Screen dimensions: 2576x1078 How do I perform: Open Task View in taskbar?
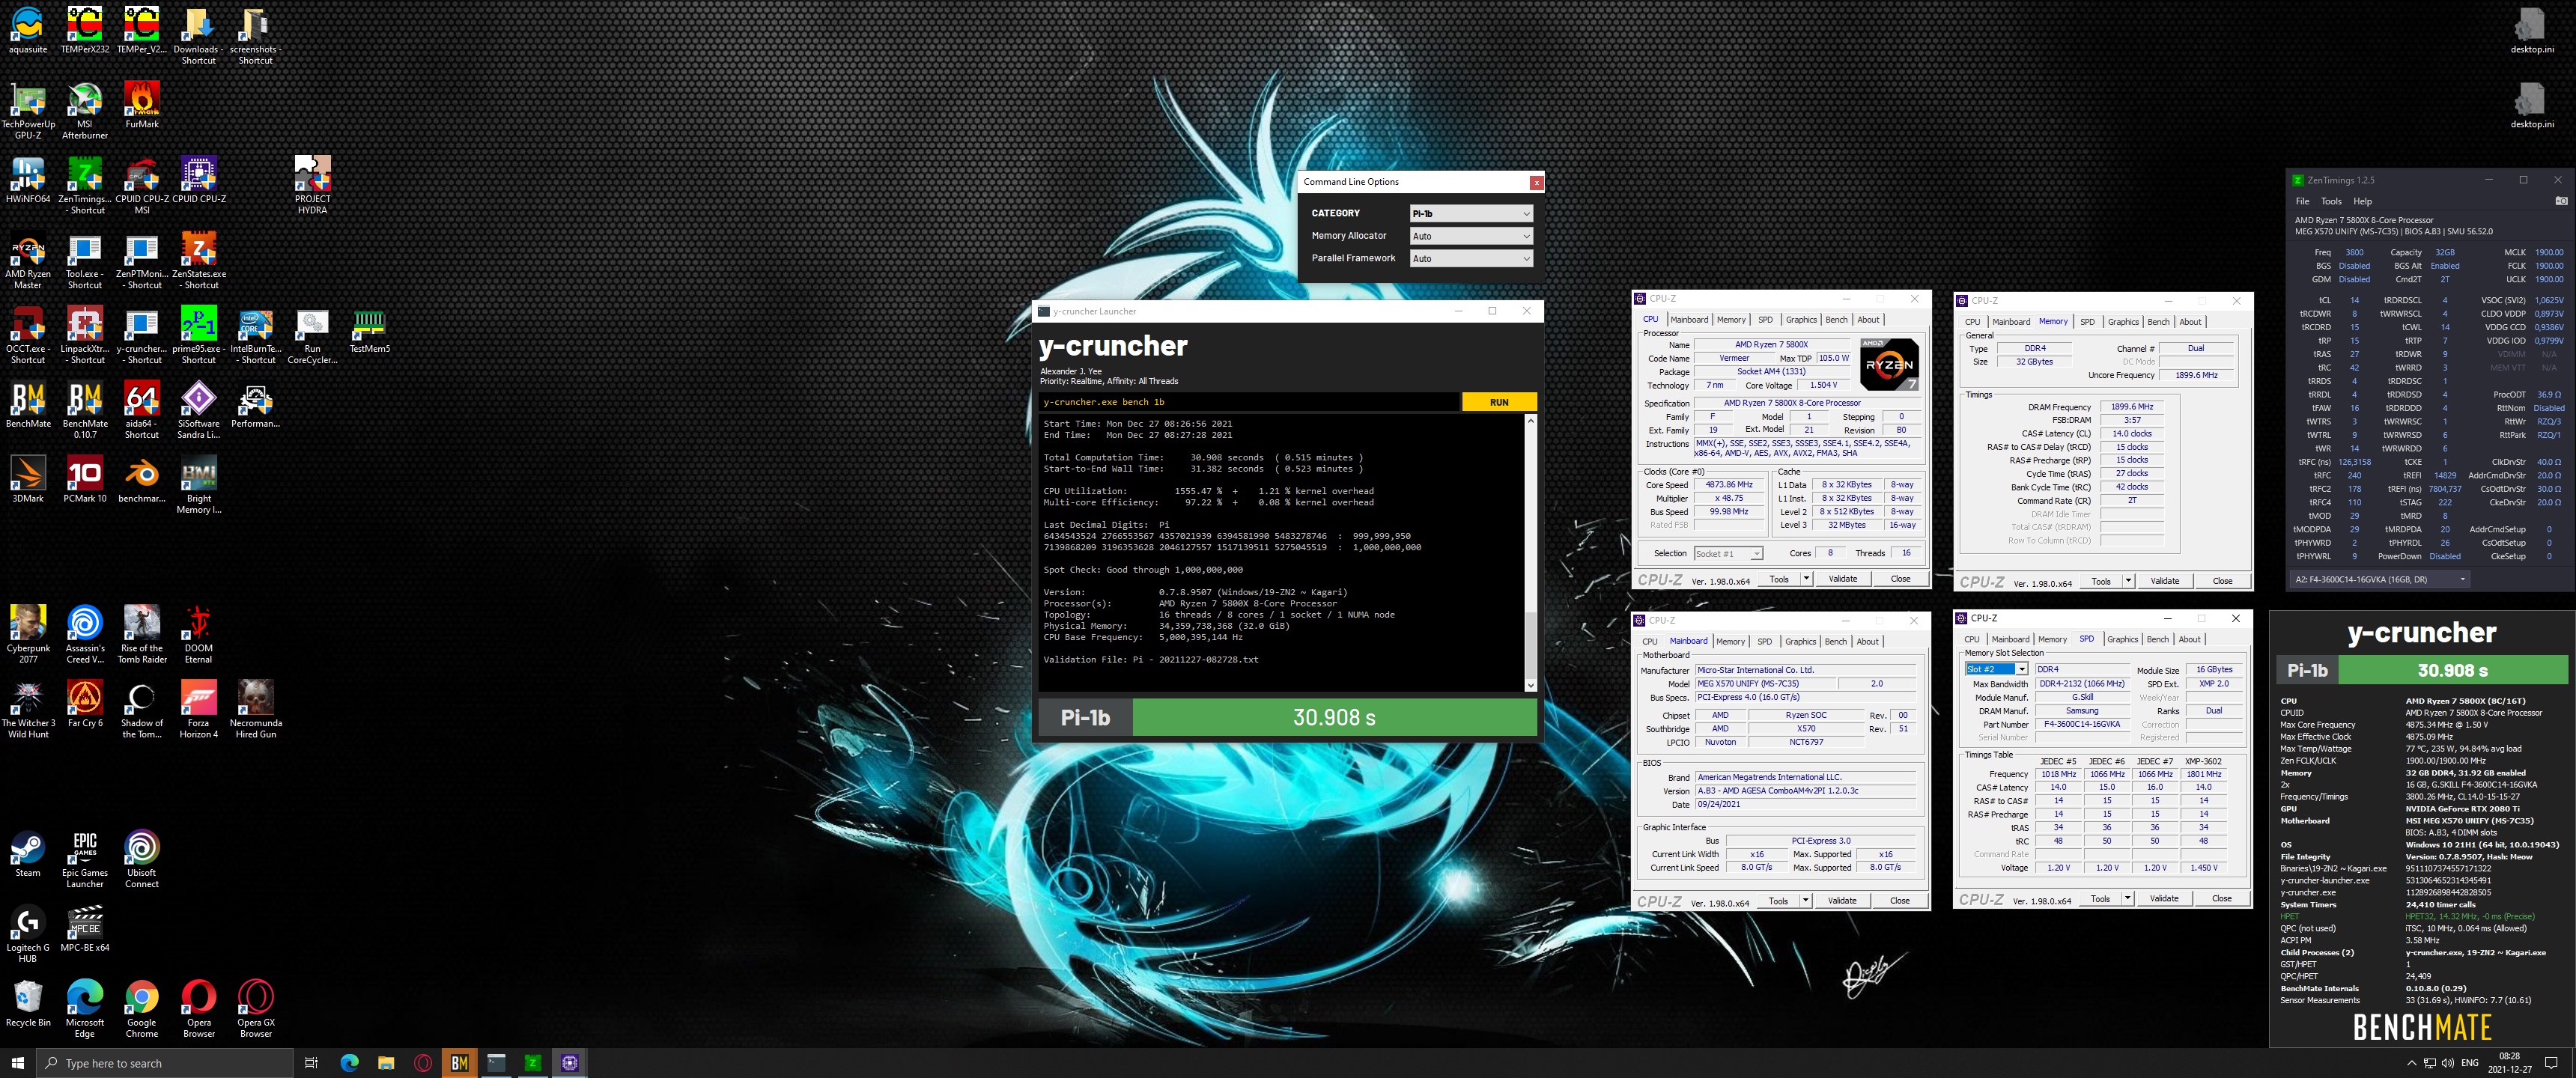[311, 1063]
